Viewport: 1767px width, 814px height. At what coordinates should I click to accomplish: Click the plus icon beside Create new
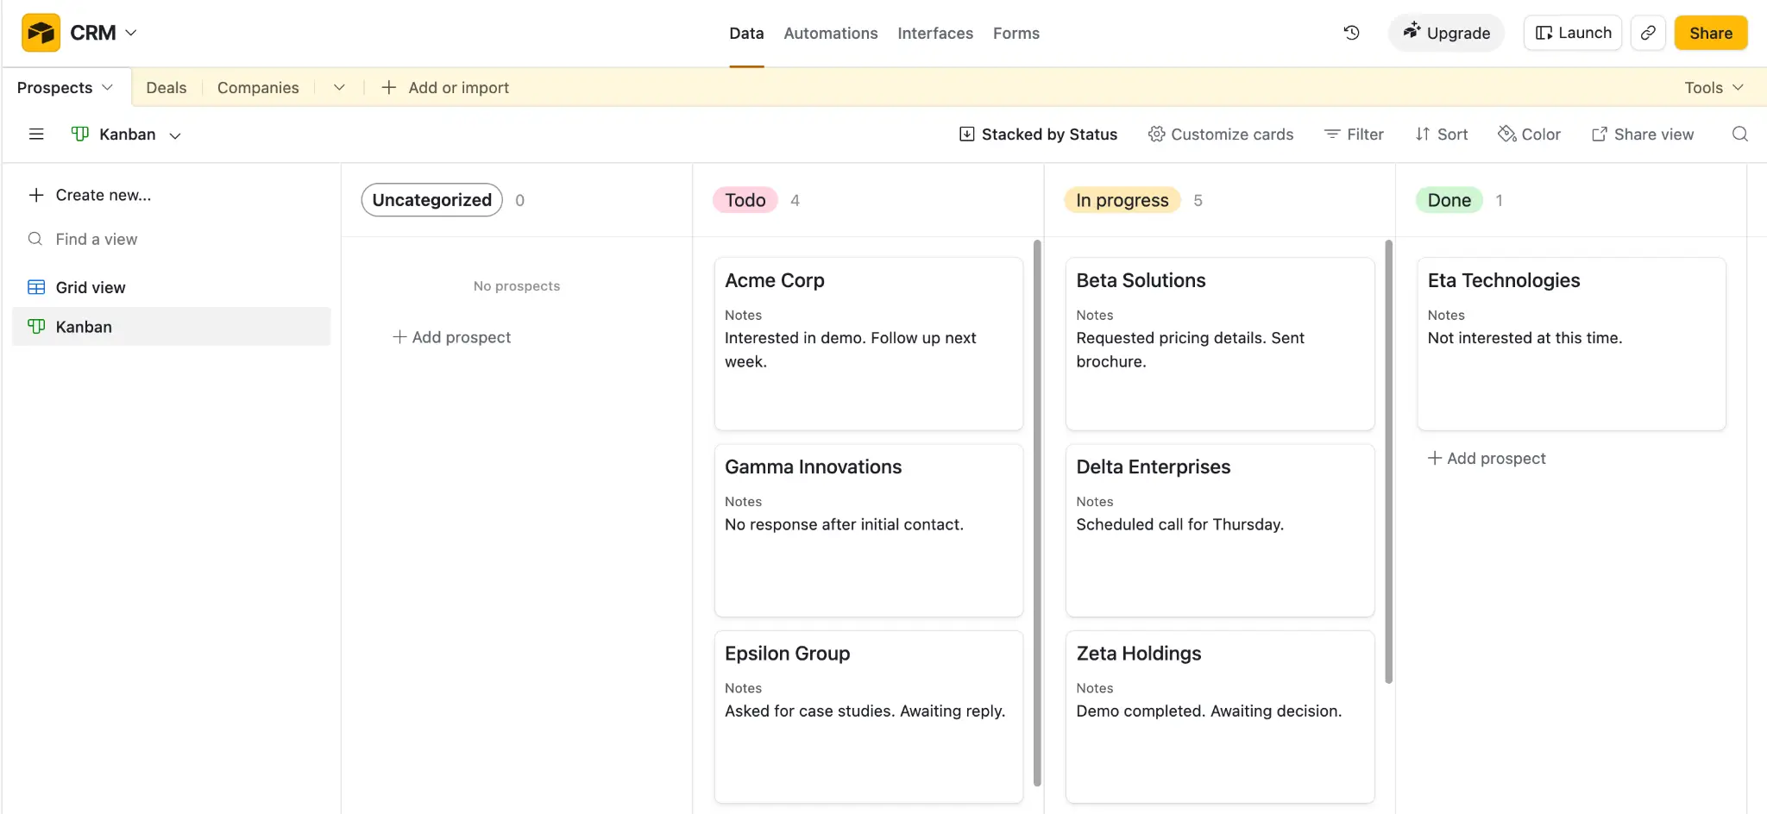[x=36, y=195]
